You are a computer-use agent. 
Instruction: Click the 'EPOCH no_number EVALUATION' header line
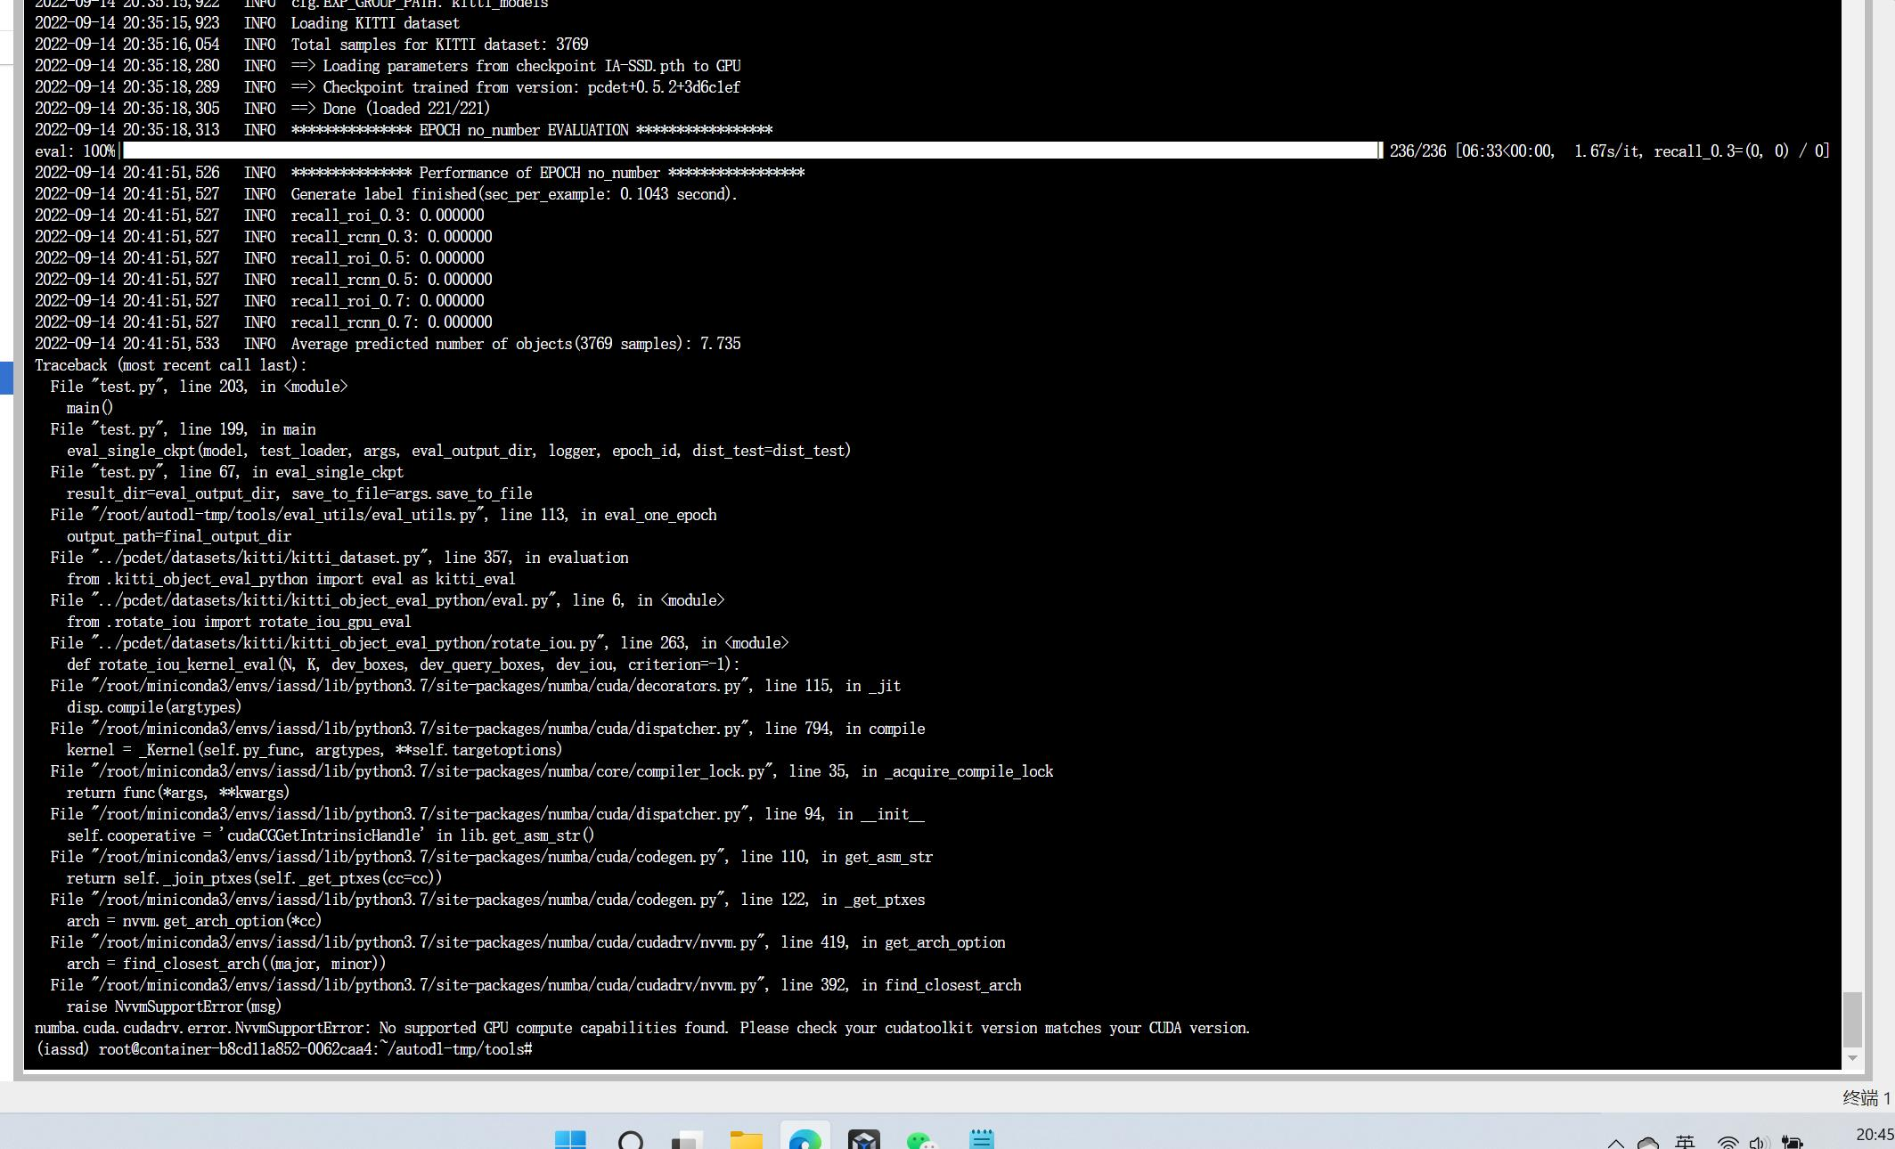pos(532,130)
